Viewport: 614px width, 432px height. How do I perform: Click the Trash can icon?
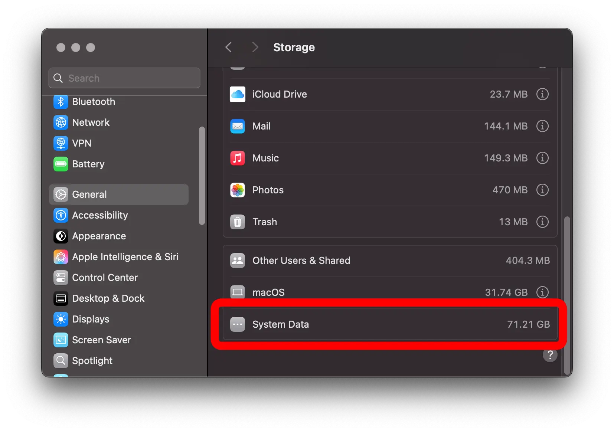click(x=238, y=222)
